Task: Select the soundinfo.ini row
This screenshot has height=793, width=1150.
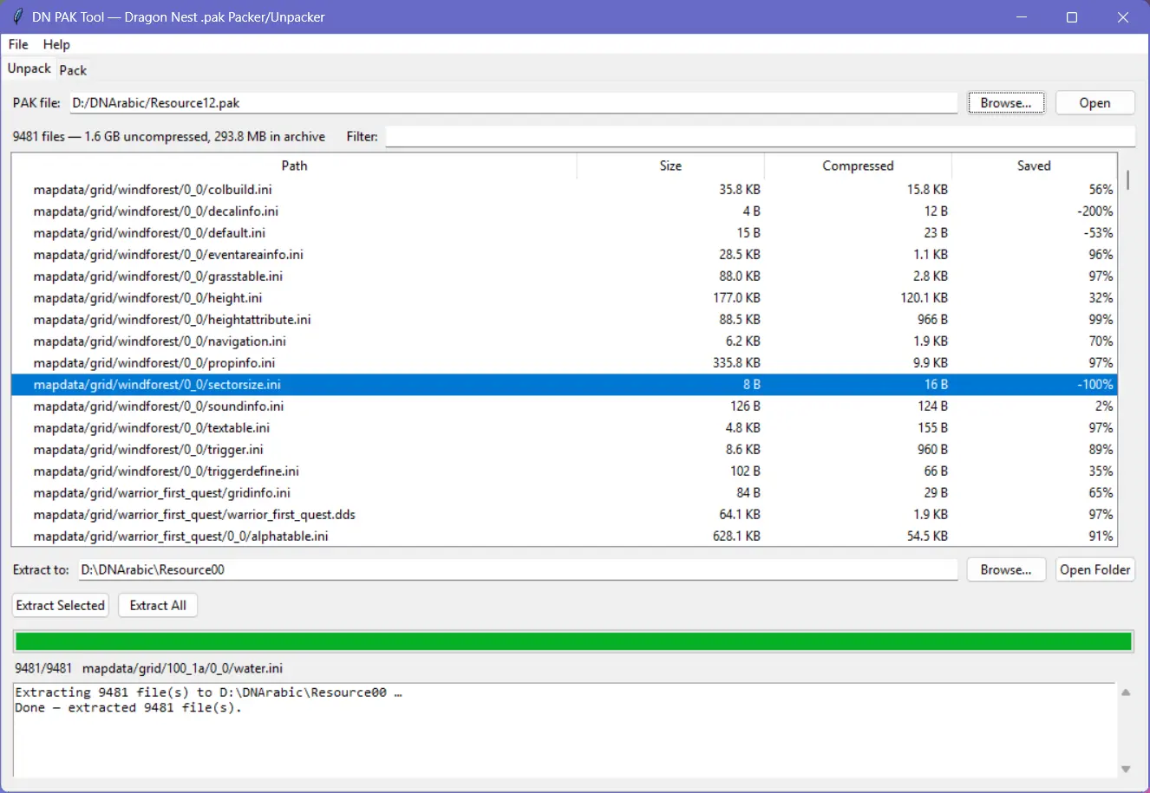Action: (x=564, y=406)
